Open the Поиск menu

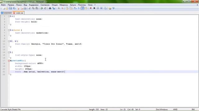click(19, 5)
